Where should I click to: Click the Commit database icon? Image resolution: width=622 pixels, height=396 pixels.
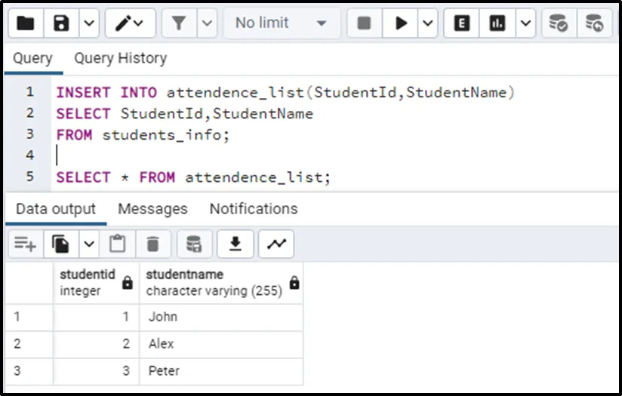click(x=558, y=23)
